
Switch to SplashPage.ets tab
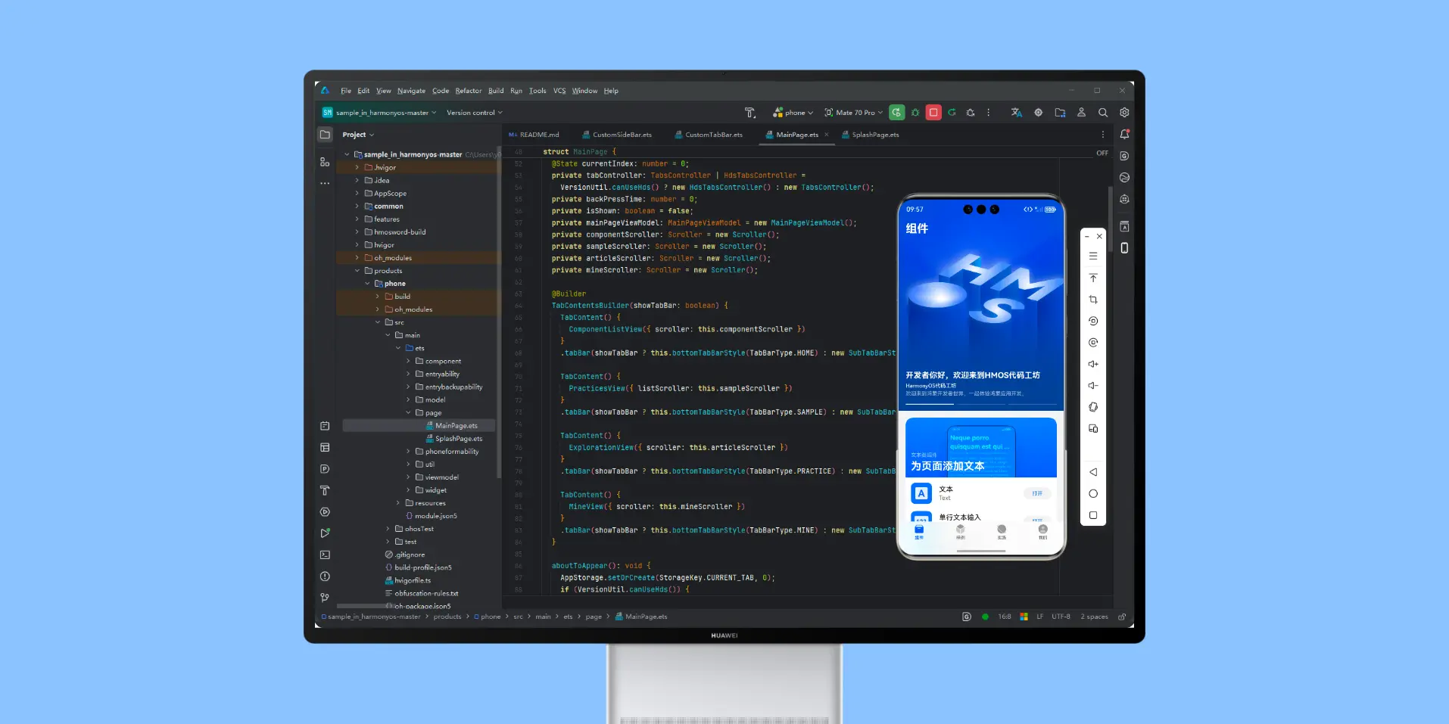(871, 135)
